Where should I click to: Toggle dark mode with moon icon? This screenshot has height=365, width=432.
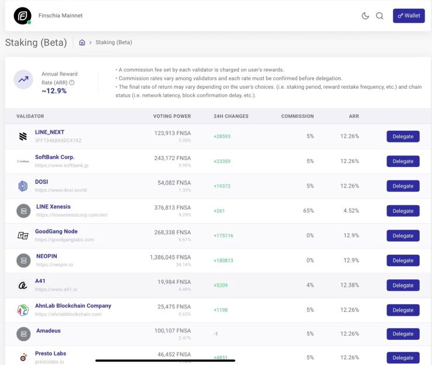[365, 16]
